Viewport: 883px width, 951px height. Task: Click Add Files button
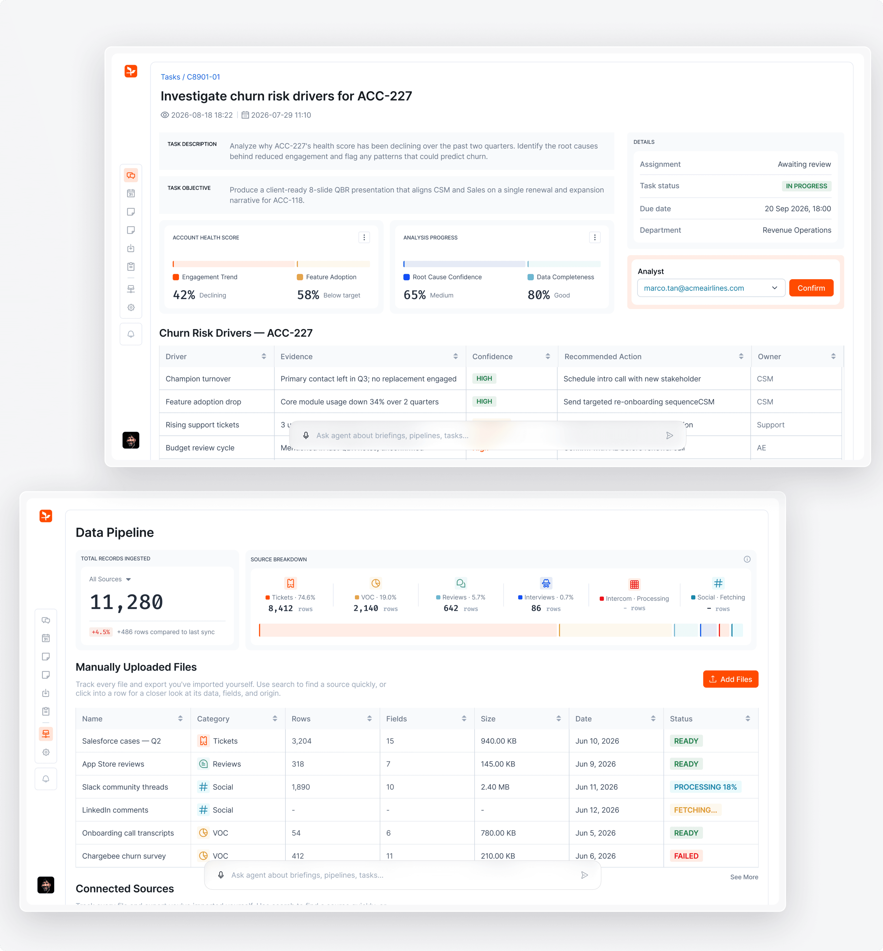pos(731,679)
